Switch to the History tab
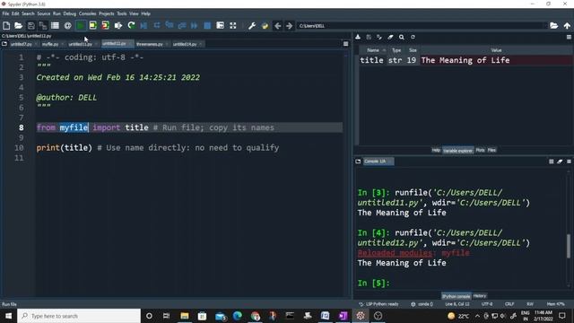Image resolution: width=574 pixels, height=323 pixels. pos(480,296)
